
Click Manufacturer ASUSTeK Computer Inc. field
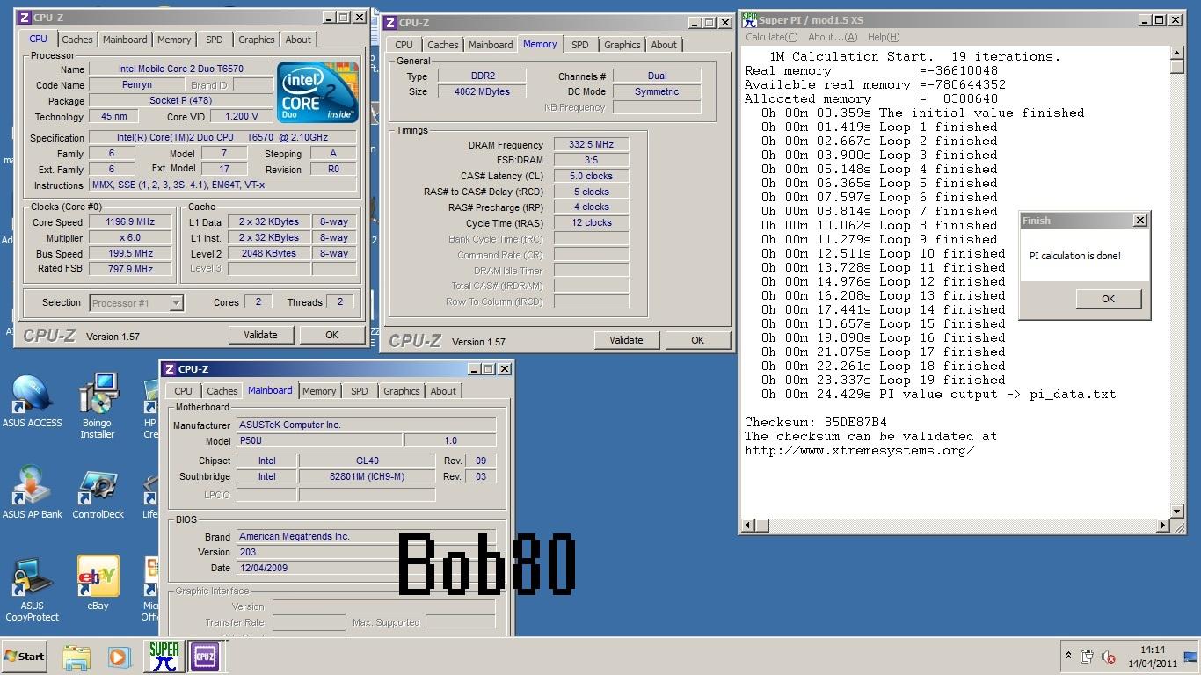[367, 425]
